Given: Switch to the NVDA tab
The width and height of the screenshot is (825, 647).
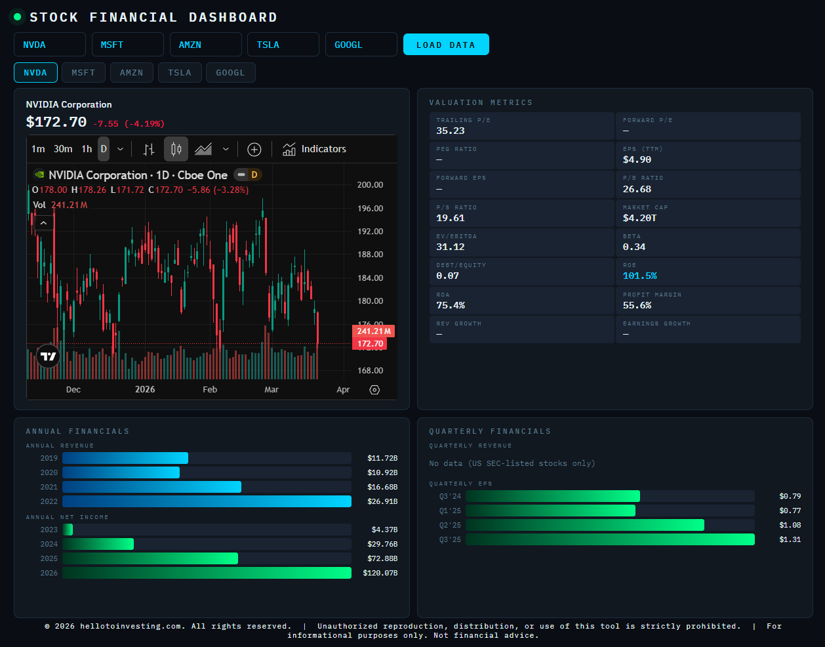Looking at the screenshot, I should pos(35,73).
